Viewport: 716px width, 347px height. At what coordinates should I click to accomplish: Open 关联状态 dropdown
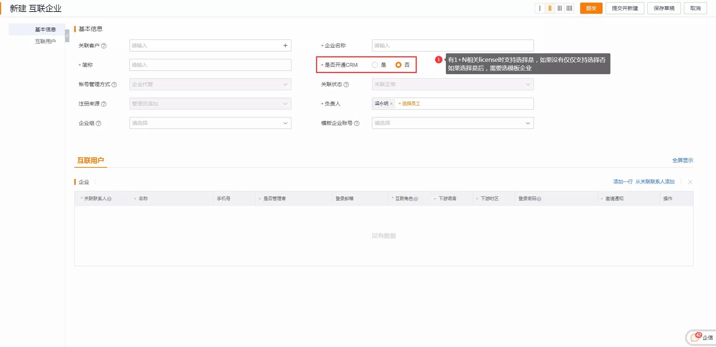(x=453, y=84)
